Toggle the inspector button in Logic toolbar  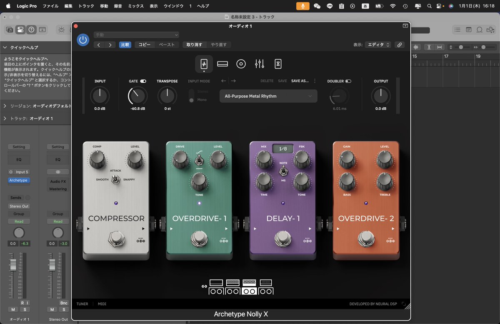[x=20, y=30]
